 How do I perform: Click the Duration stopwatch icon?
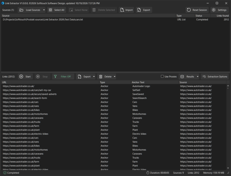click(x=148, y=173)
